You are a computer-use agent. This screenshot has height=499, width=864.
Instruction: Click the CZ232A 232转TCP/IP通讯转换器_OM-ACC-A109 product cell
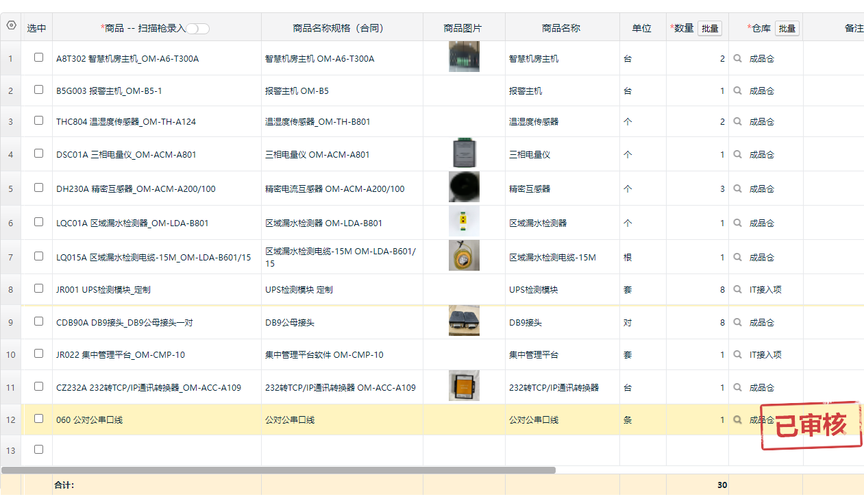coord(156,388)
